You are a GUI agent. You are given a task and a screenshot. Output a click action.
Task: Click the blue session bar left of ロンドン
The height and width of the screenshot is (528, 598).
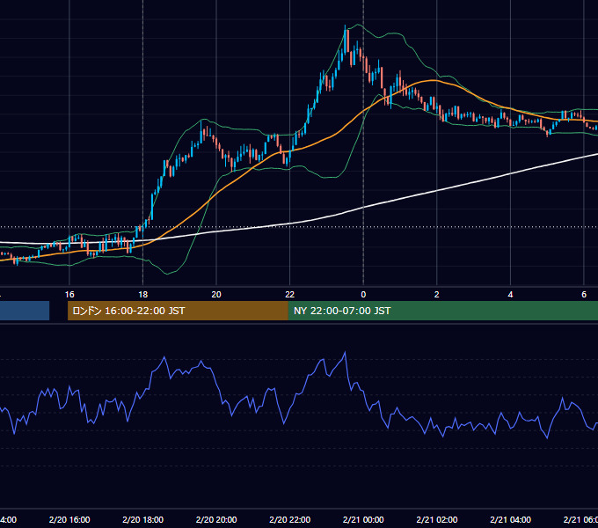tap(25, 311)
